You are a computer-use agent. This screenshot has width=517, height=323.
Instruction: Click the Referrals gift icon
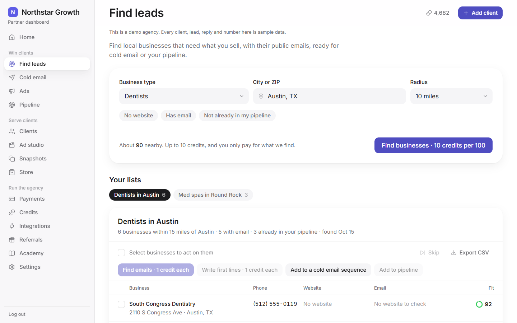pos(12,240)
